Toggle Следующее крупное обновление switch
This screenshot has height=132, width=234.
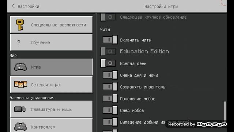[108, 17]
